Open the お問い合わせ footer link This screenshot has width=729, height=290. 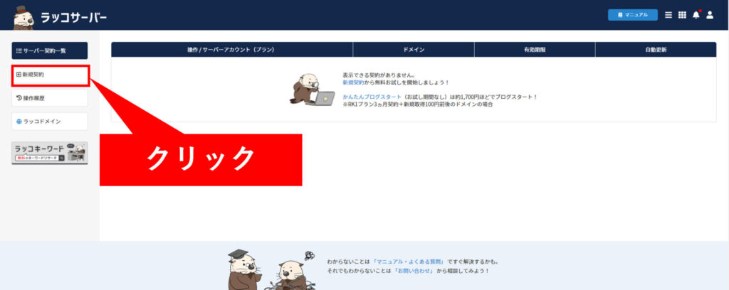tap(414, 271)
